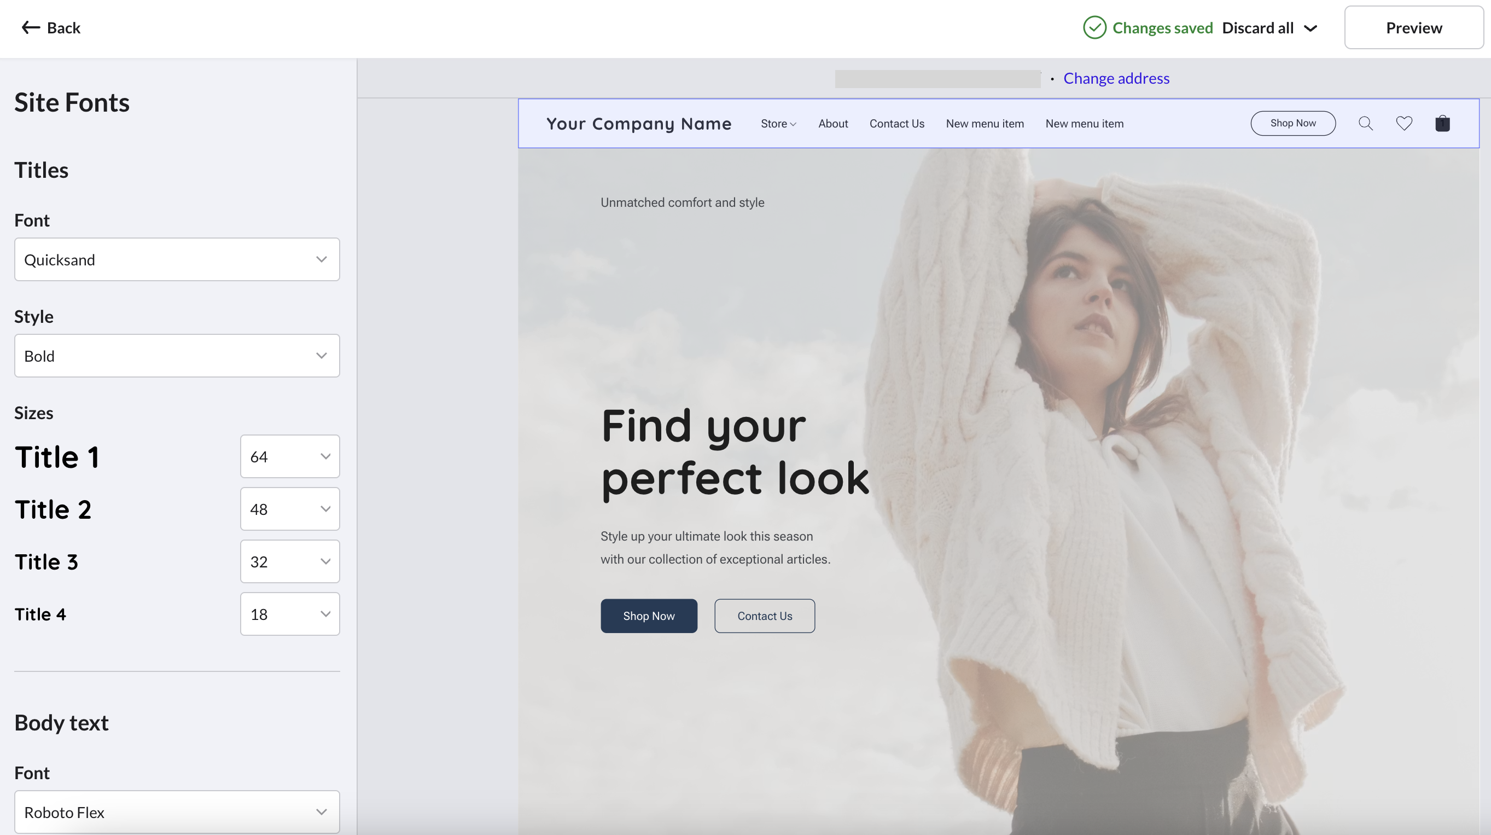This screenshot has width=1491, height=835.
Task: Select the Find your perfect look headline
Action: tap(735, 452)
